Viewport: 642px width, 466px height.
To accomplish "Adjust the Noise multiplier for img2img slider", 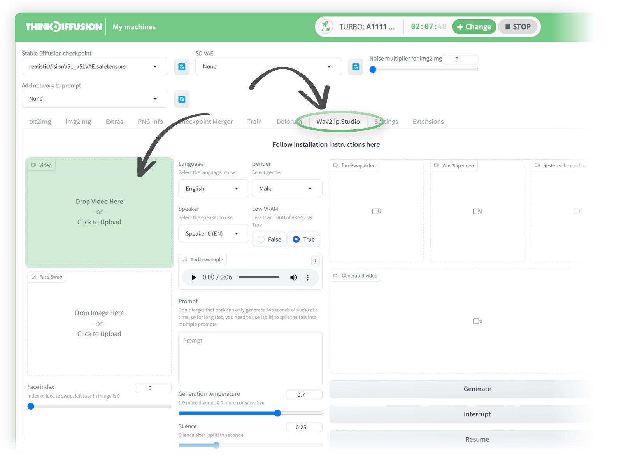I will (x=424, y=70).
